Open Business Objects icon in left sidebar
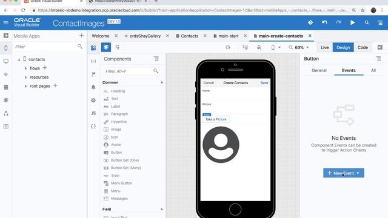The width and height of the screenshot is (388, 218). tap(6, 87)
